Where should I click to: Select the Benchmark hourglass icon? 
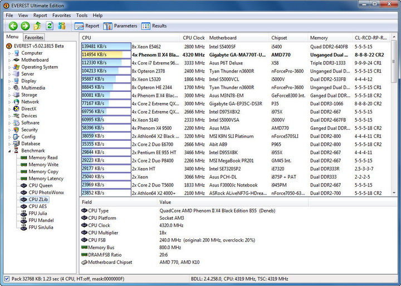pyautogui.click(x=17, y=151)
